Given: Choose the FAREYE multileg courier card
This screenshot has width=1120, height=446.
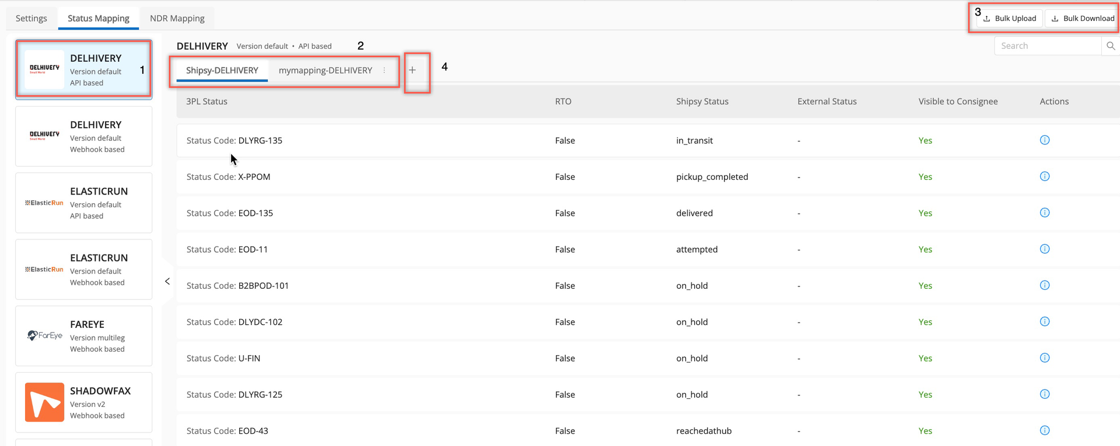Looking at the screenshot, I should pos(83,336).
